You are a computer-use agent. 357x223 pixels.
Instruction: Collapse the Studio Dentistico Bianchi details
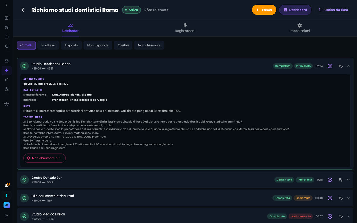pyautogui.click(x=348, y=66)
